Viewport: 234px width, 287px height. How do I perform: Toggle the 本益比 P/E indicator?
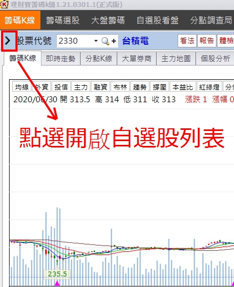(183, 86)
